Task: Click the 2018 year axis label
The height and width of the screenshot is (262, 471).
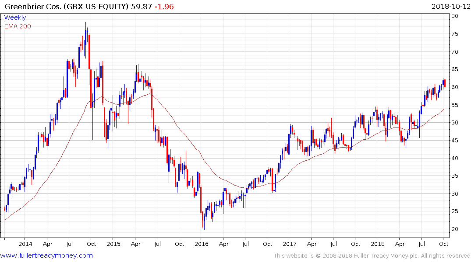Action: pyautogui.click(x=378, y=244)
